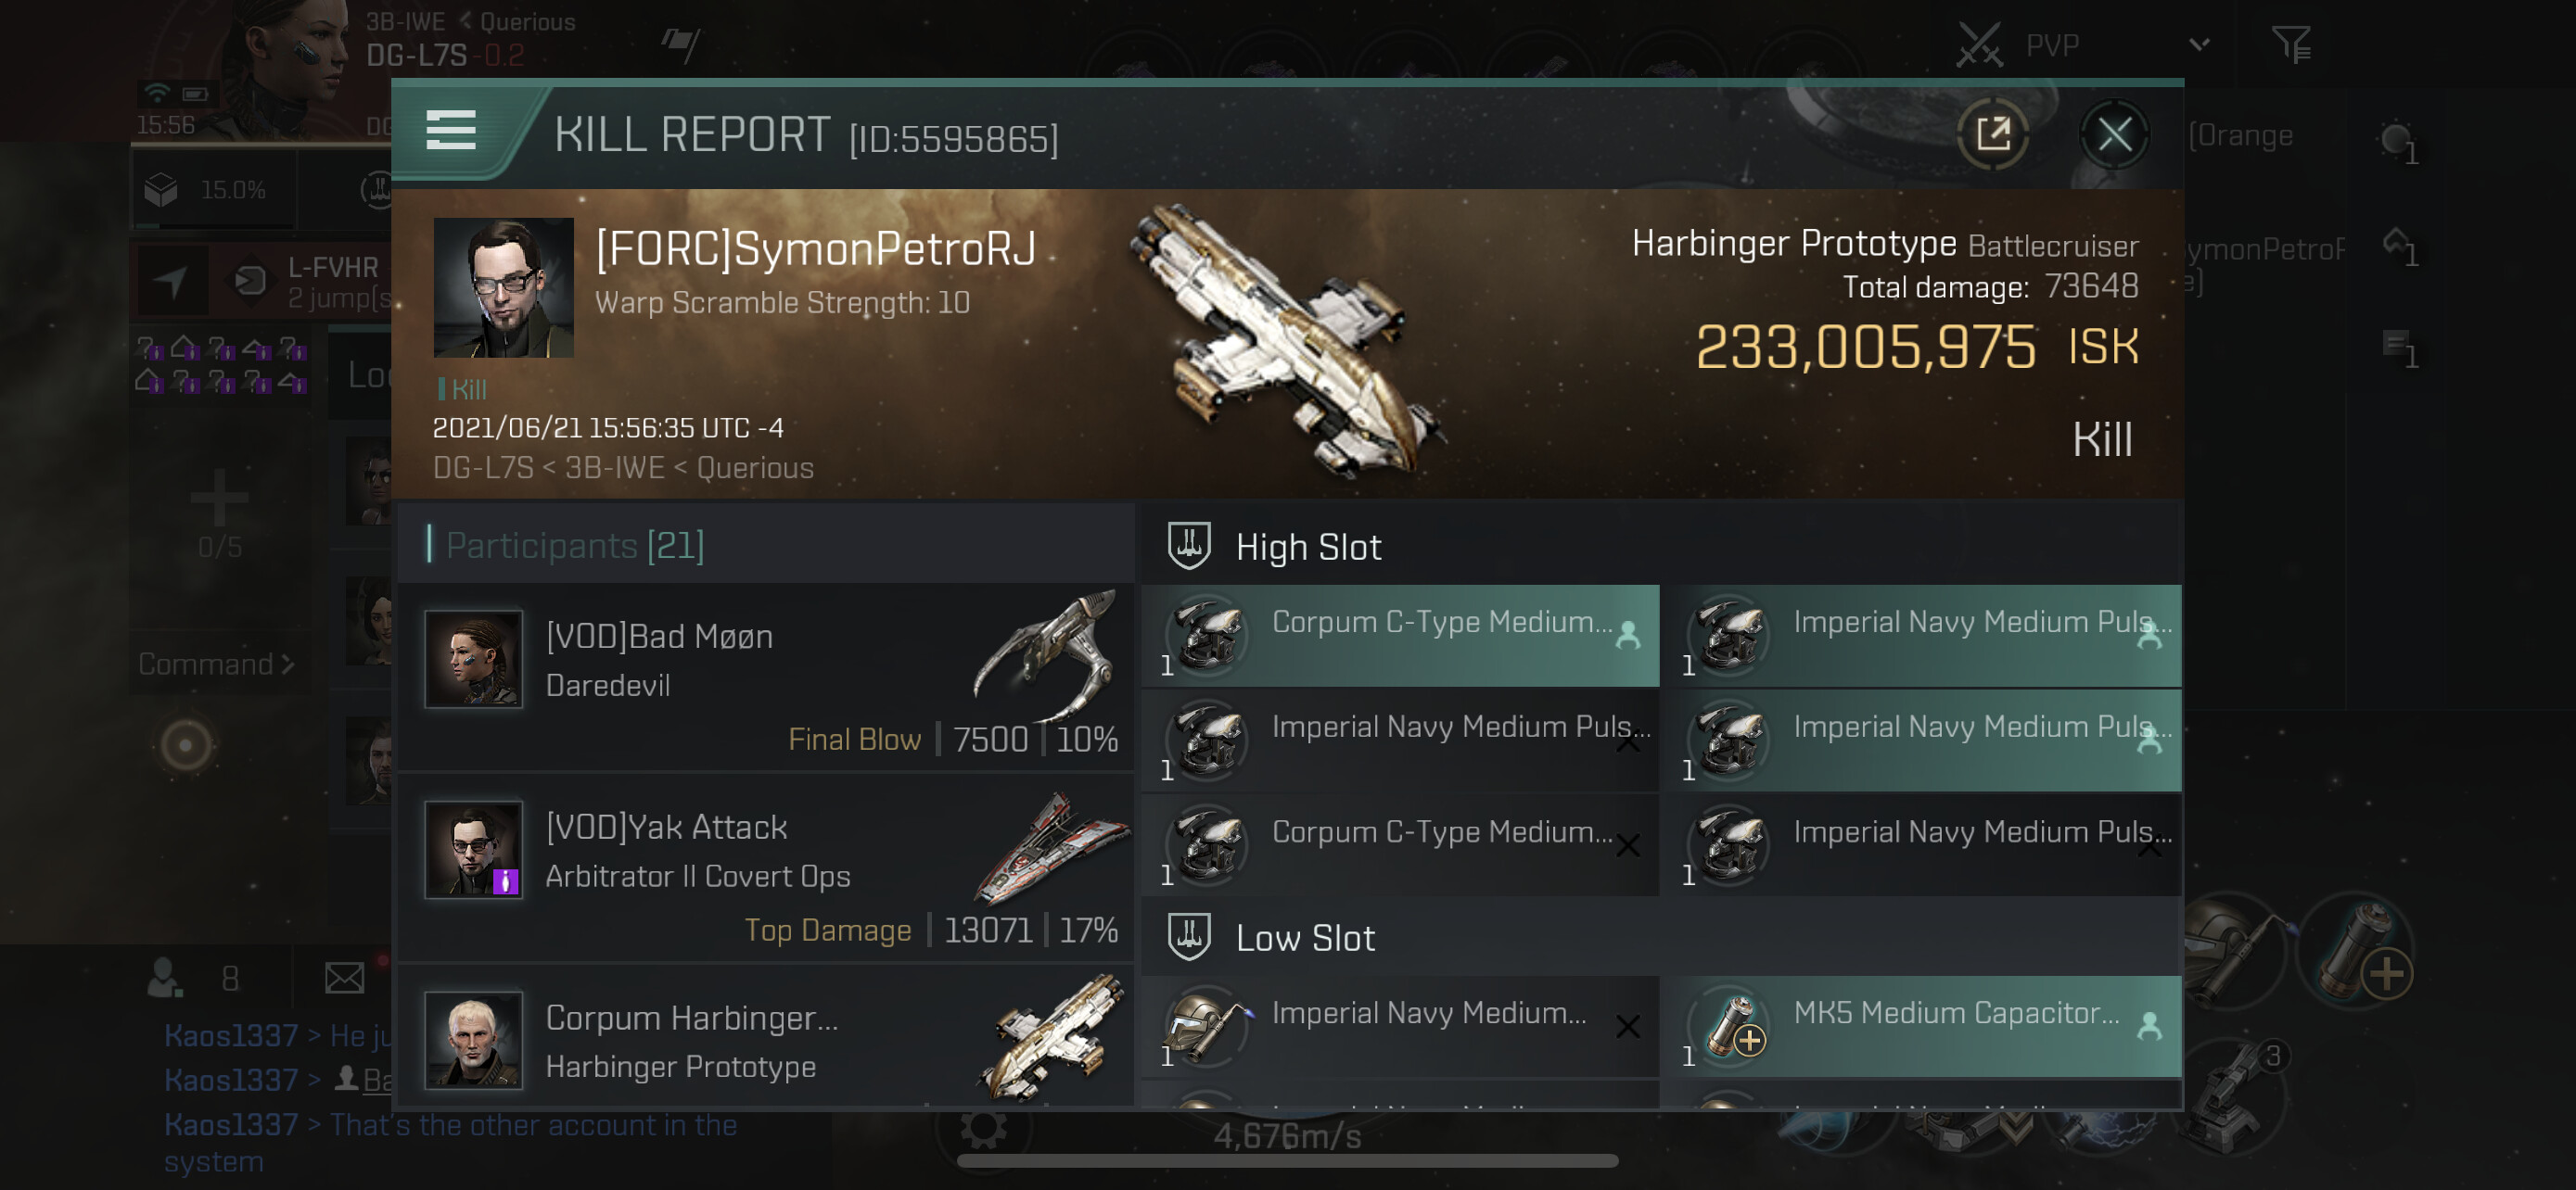Select participant Bad Møøn's Daredevil entry

tap(766, 677)
